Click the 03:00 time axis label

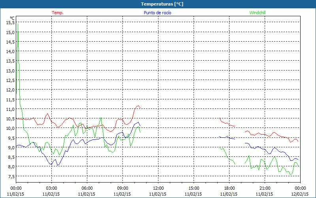tap(51, 188)
